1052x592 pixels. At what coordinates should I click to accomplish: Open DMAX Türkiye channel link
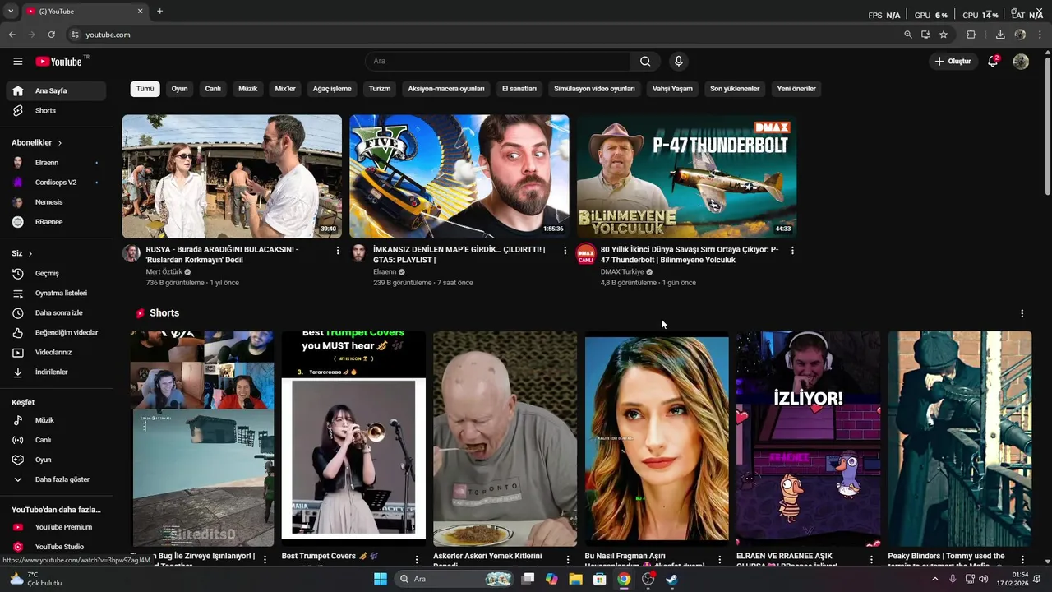pos(622,271)
